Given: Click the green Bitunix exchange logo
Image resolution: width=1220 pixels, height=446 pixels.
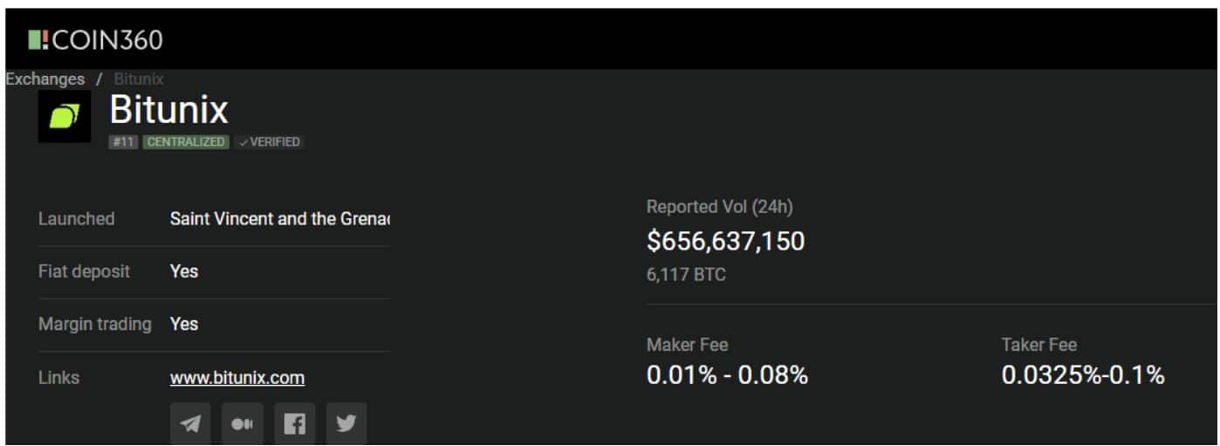Looking at the screenshot, I should point(65,116).
